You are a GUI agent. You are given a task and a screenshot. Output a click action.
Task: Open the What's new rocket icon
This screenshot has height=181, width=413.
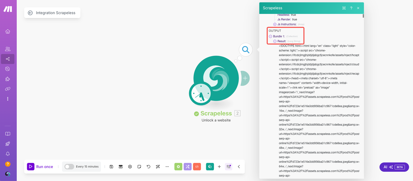[8, 144]
